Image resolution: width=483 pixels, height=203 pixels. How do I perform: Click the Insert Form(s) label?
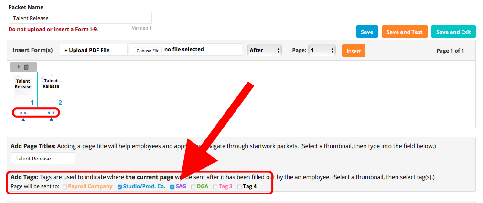(32, 50)
